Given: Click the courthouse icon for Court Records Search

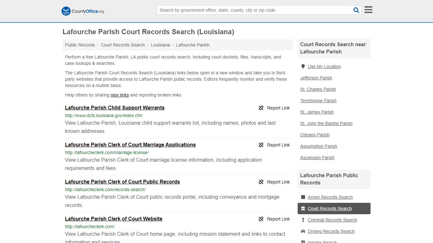Looking at the screenshot, I should point(303,209).
